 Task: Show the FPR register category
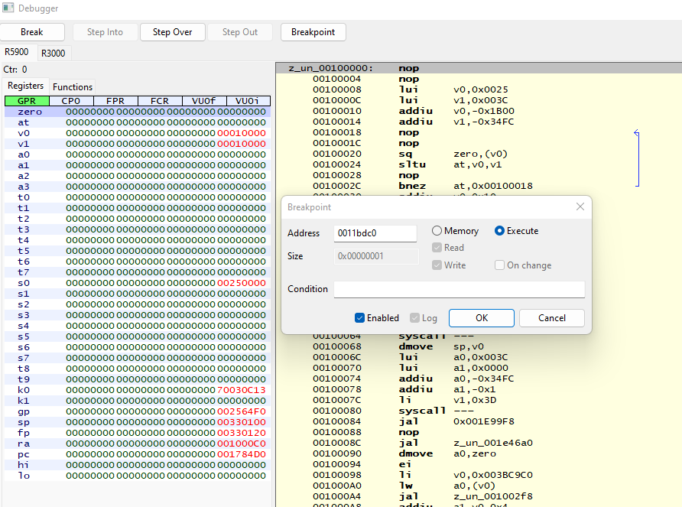tap(115, 101)
